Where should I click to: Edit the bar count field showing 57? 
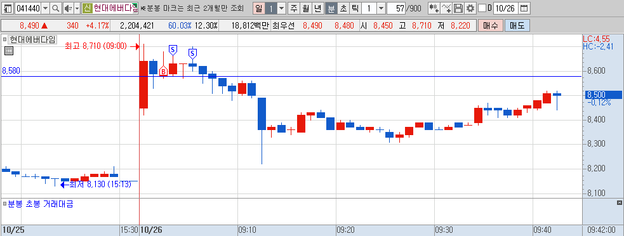pyautogui.click(x=396, y=8)
